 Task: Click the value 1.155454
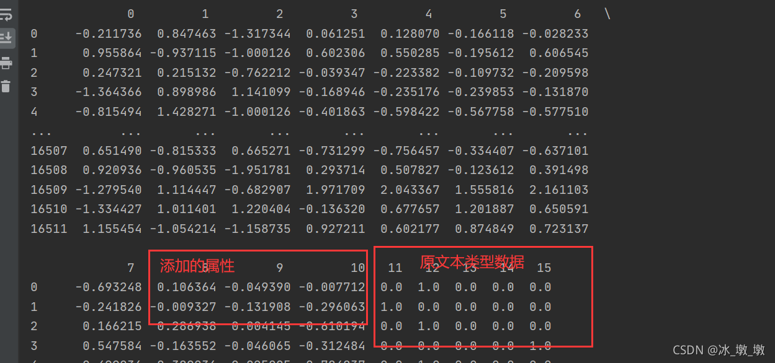112,229
